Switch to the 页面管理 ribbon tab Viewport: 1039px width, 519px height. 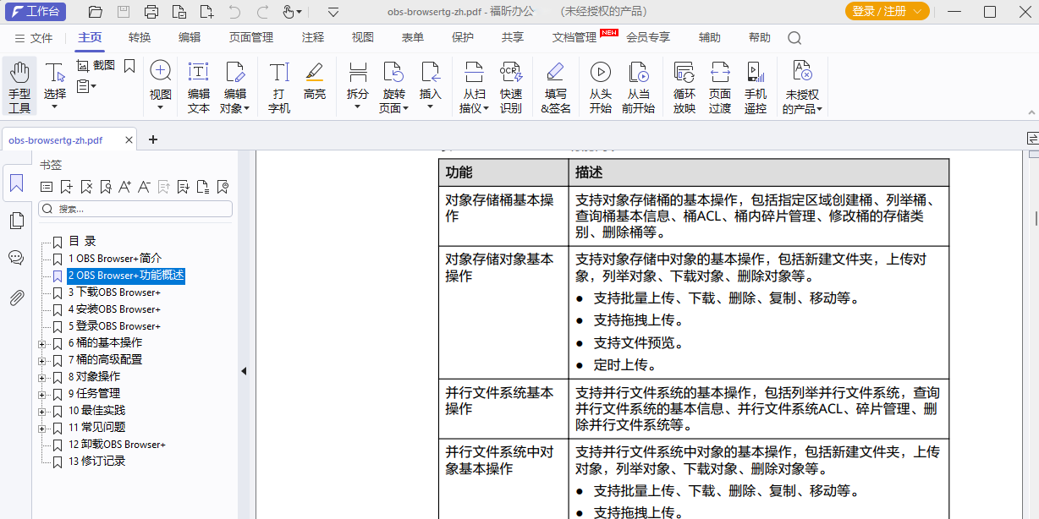click(251, 37)
